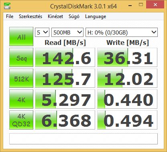167x152 pixels.
Task: Click the 4K read result 5.297
Action: [x=65, y=99]
